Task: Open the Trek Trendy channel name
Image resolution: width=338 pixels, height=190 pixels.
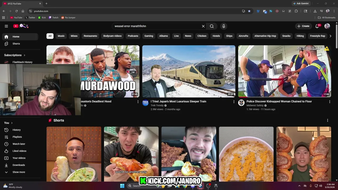Action: (157, 106)
